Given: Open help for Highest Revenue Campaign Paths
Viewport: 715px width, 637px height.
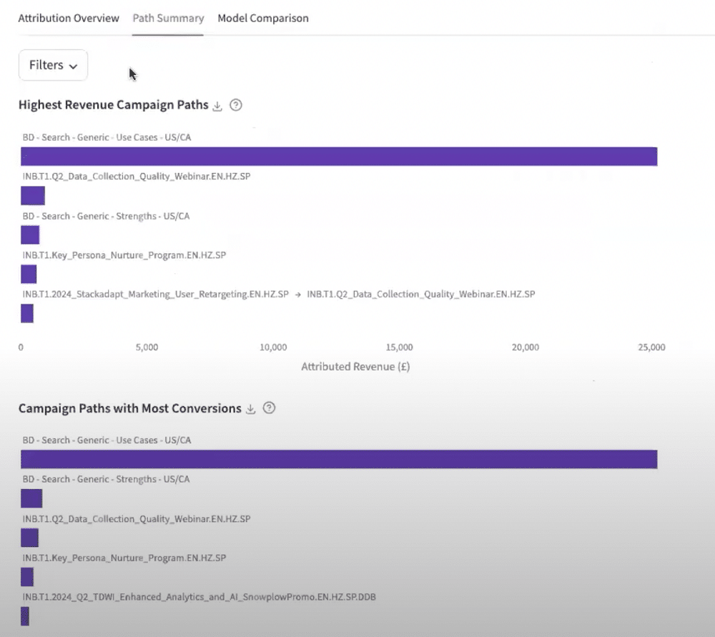Looking at the screenshot, I should click(236, 105).
